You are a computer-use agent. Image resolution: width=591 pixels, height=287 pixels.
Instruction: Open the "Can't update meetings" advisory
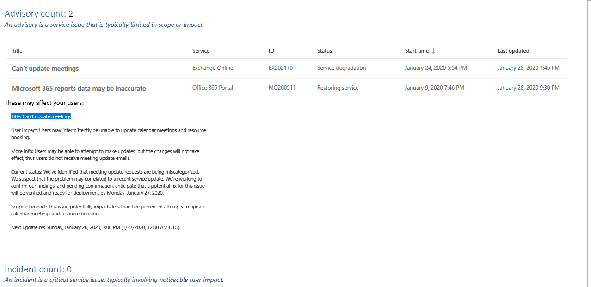[x=45, y=68]
